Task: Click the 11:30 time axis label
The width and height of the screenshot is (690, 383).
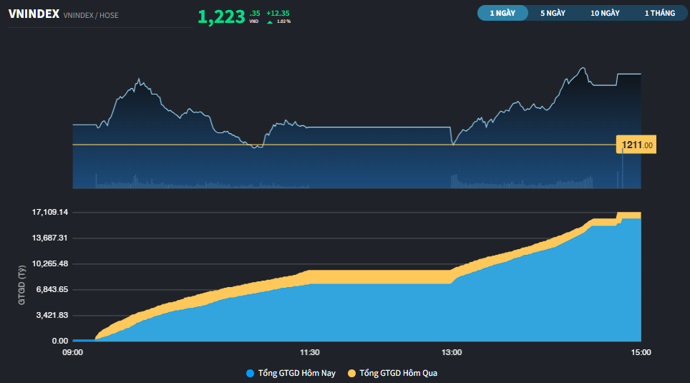Action: coord(310,353)
